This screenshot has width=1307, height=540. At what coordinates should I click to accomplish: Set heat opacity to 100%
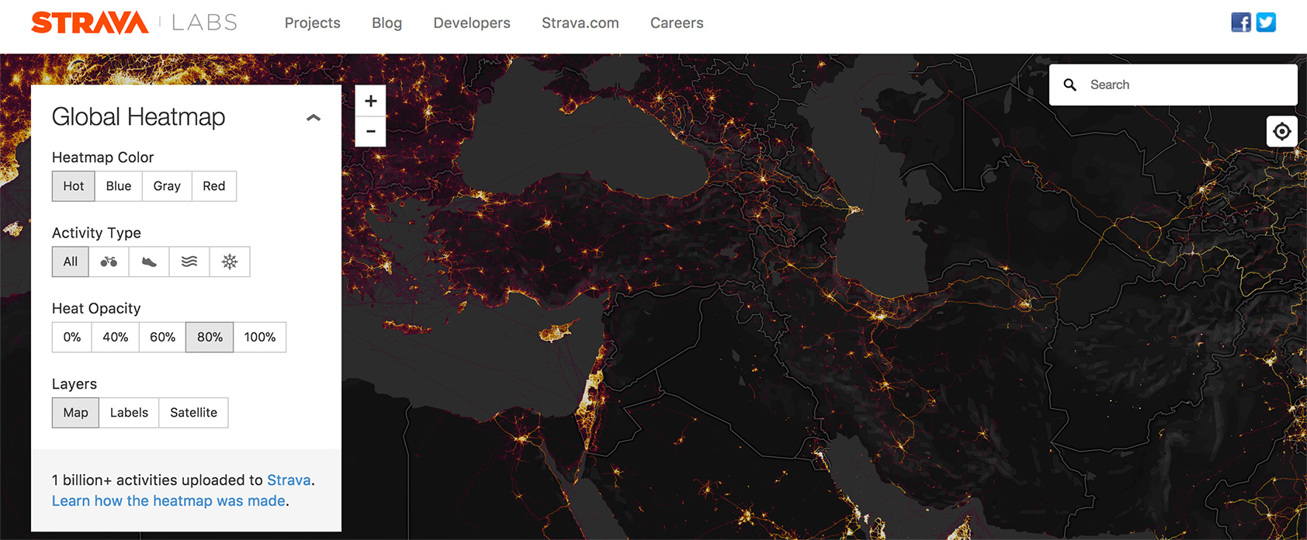point(260,337)
